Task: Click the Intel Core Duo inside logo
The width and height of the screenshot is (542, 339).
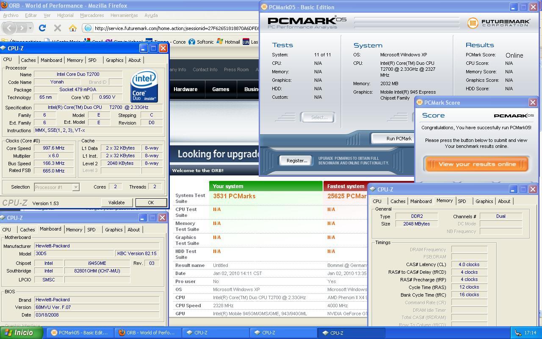Action: tap(144, 86)
